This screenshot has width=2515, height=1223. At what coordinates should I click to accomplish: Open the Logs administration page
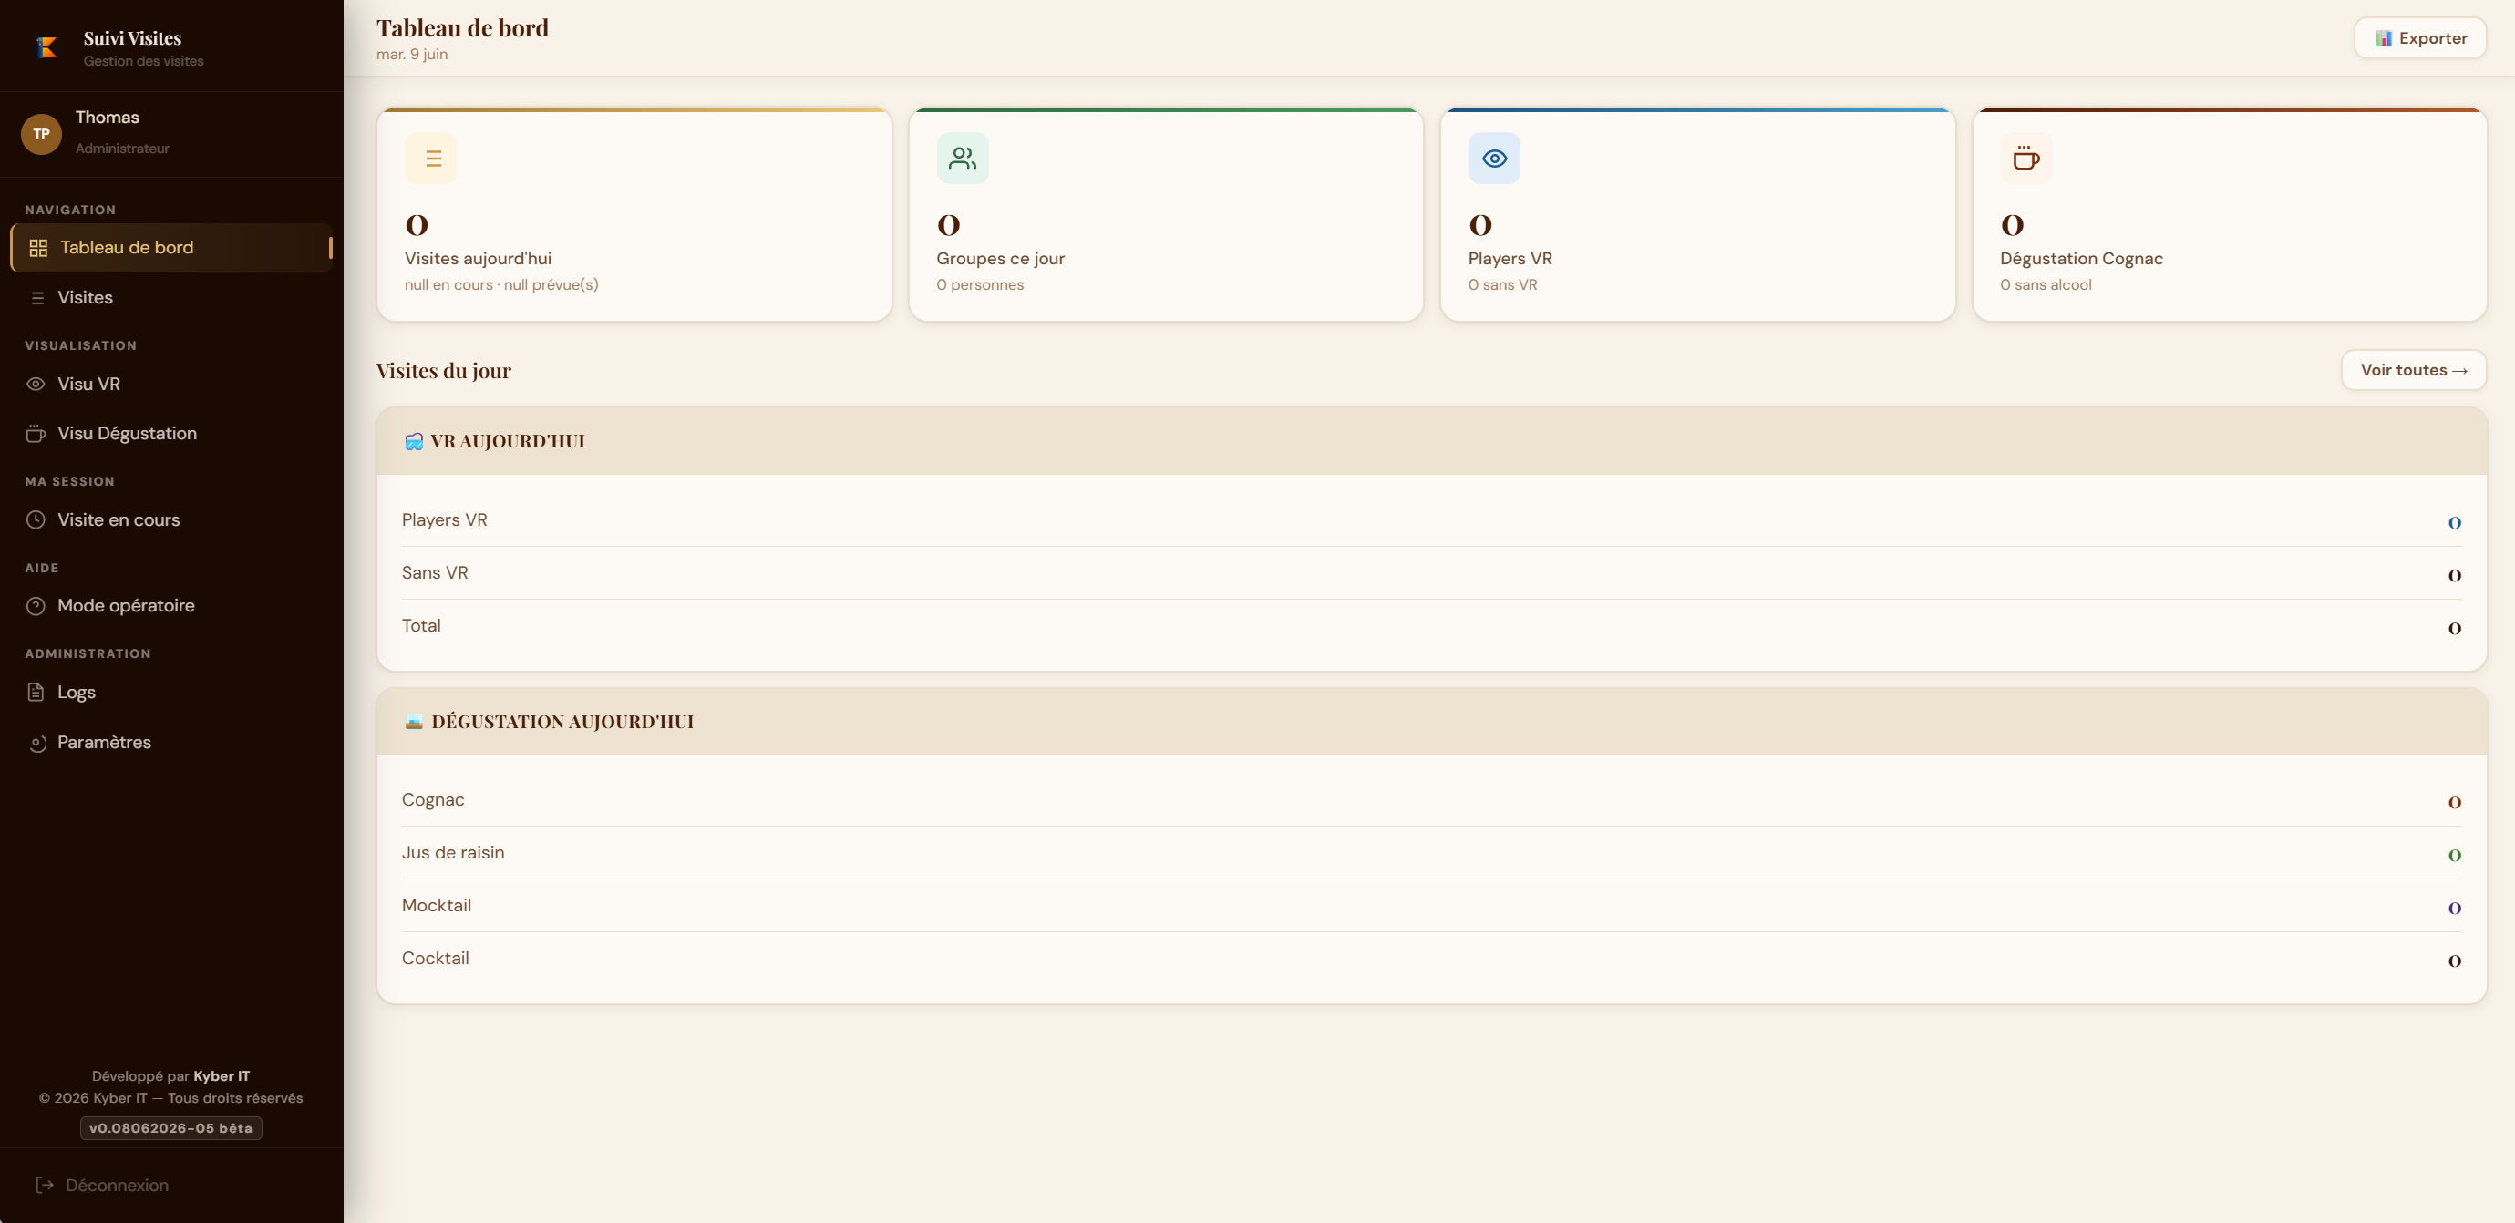172,692
